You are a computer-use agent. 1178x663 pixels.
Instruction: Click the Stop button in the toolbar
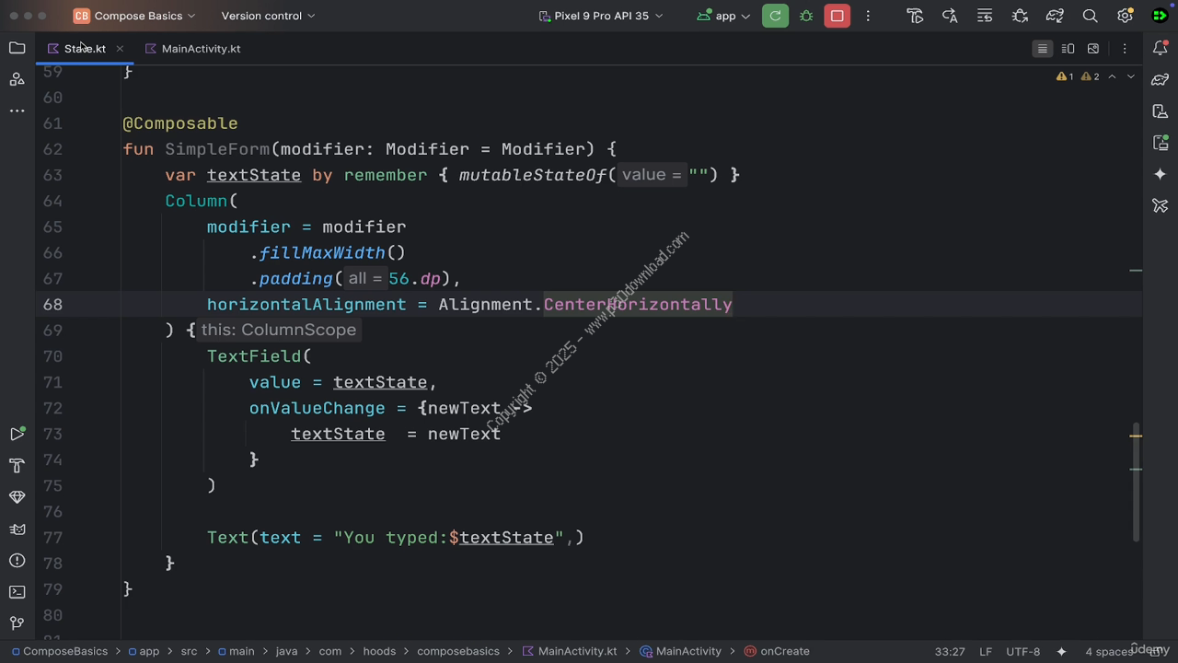tap(837, 16)
